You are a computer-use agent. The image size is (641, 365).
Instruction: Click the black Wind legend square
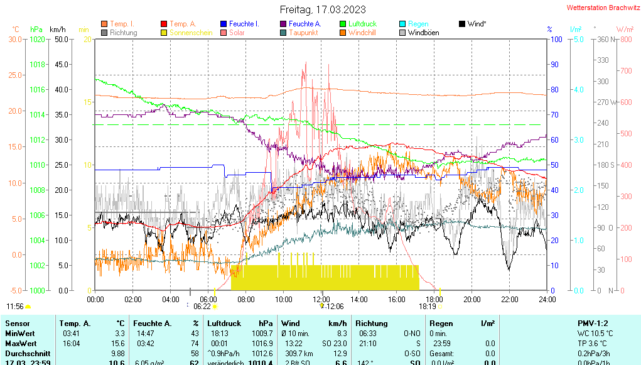point(462,24)
